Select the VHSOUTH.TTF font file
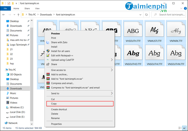Viewport: 188px width, 131px height. tap(133, 32)
